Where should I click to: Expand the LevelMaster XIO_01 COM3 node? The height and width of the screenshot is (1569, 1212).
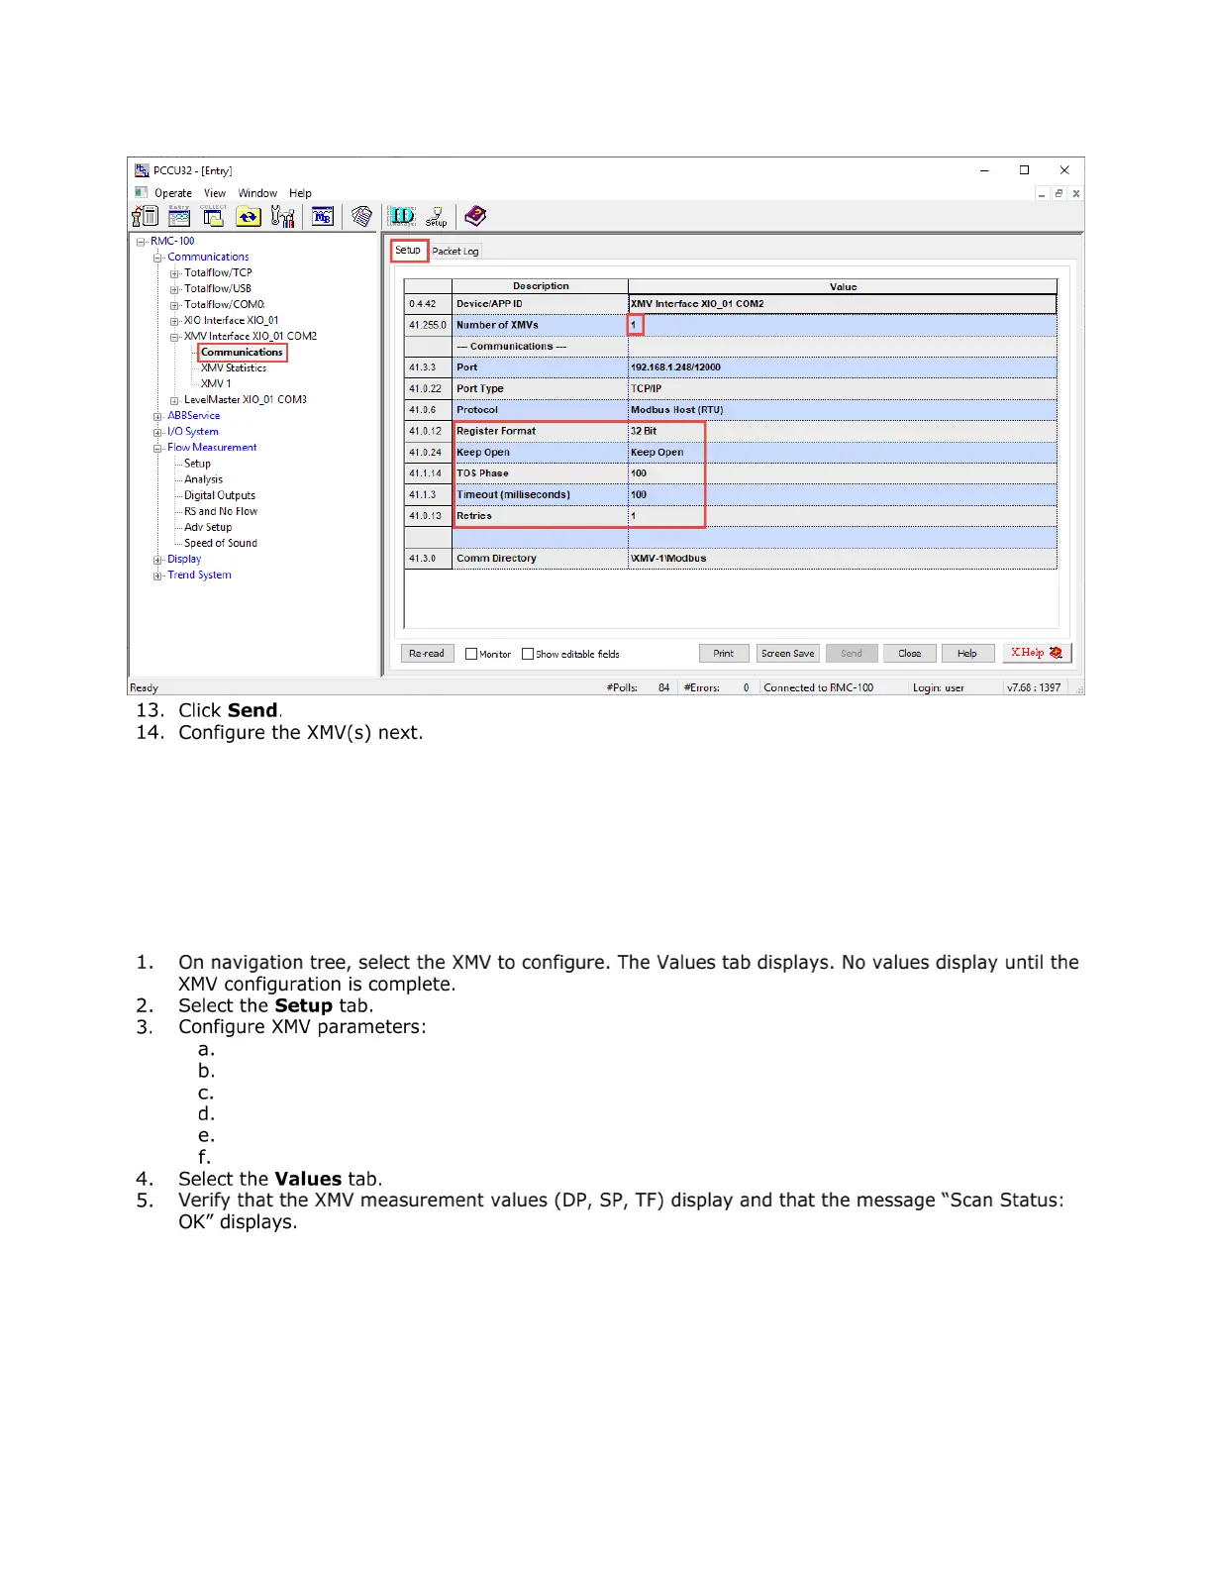point(174,400)
